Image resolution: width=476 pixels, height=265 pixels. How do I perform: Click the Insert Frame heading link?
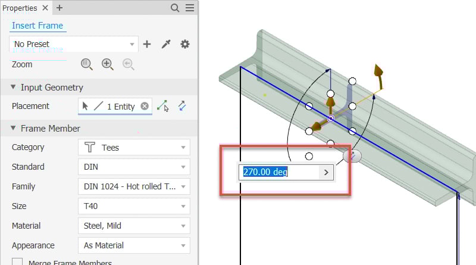click(37, 26)
